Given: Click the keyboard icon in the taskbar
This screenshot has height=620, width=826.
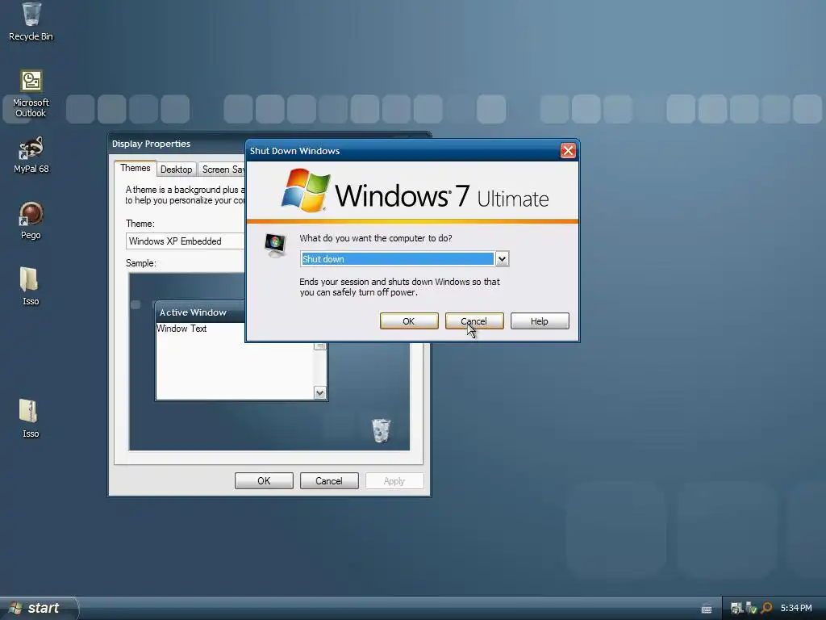Looking at the screenshot, I should click(707, 609).
